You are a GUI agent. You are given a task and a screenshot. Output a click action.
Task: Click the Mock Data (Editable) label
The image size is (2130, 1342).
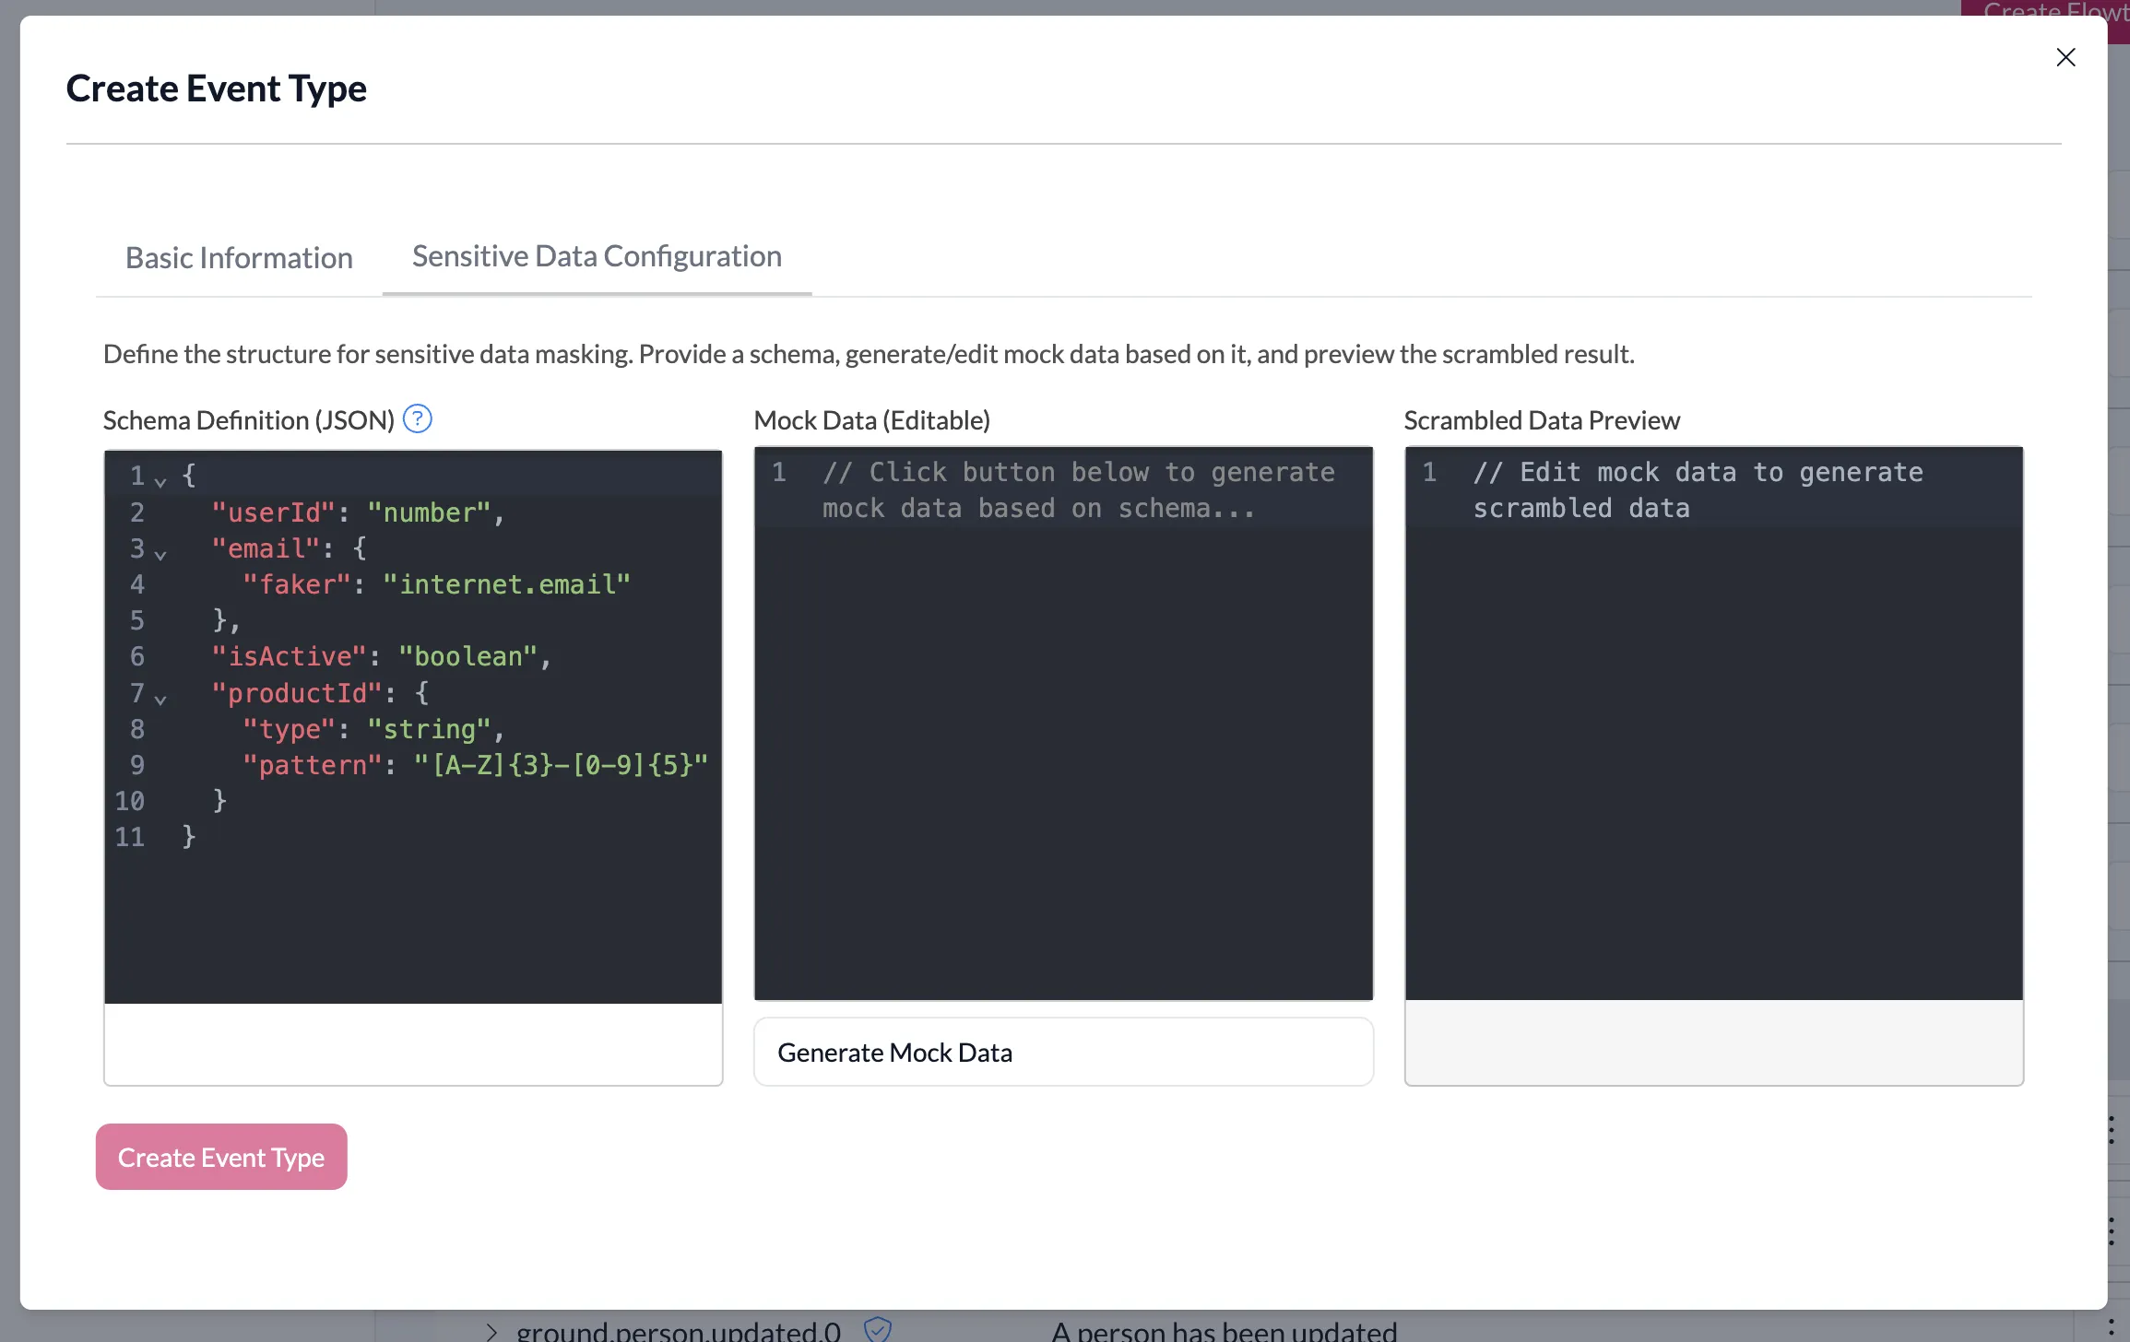(871, 420)
